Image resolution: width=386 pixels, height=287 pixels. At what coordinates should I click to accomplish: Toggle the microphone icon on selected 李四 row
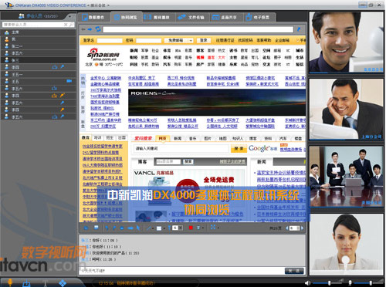(63, 67)
